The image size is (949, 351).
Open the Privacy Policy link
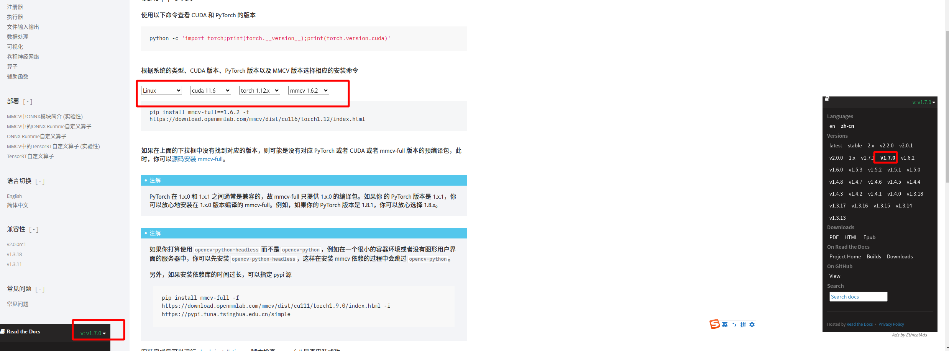891,324
